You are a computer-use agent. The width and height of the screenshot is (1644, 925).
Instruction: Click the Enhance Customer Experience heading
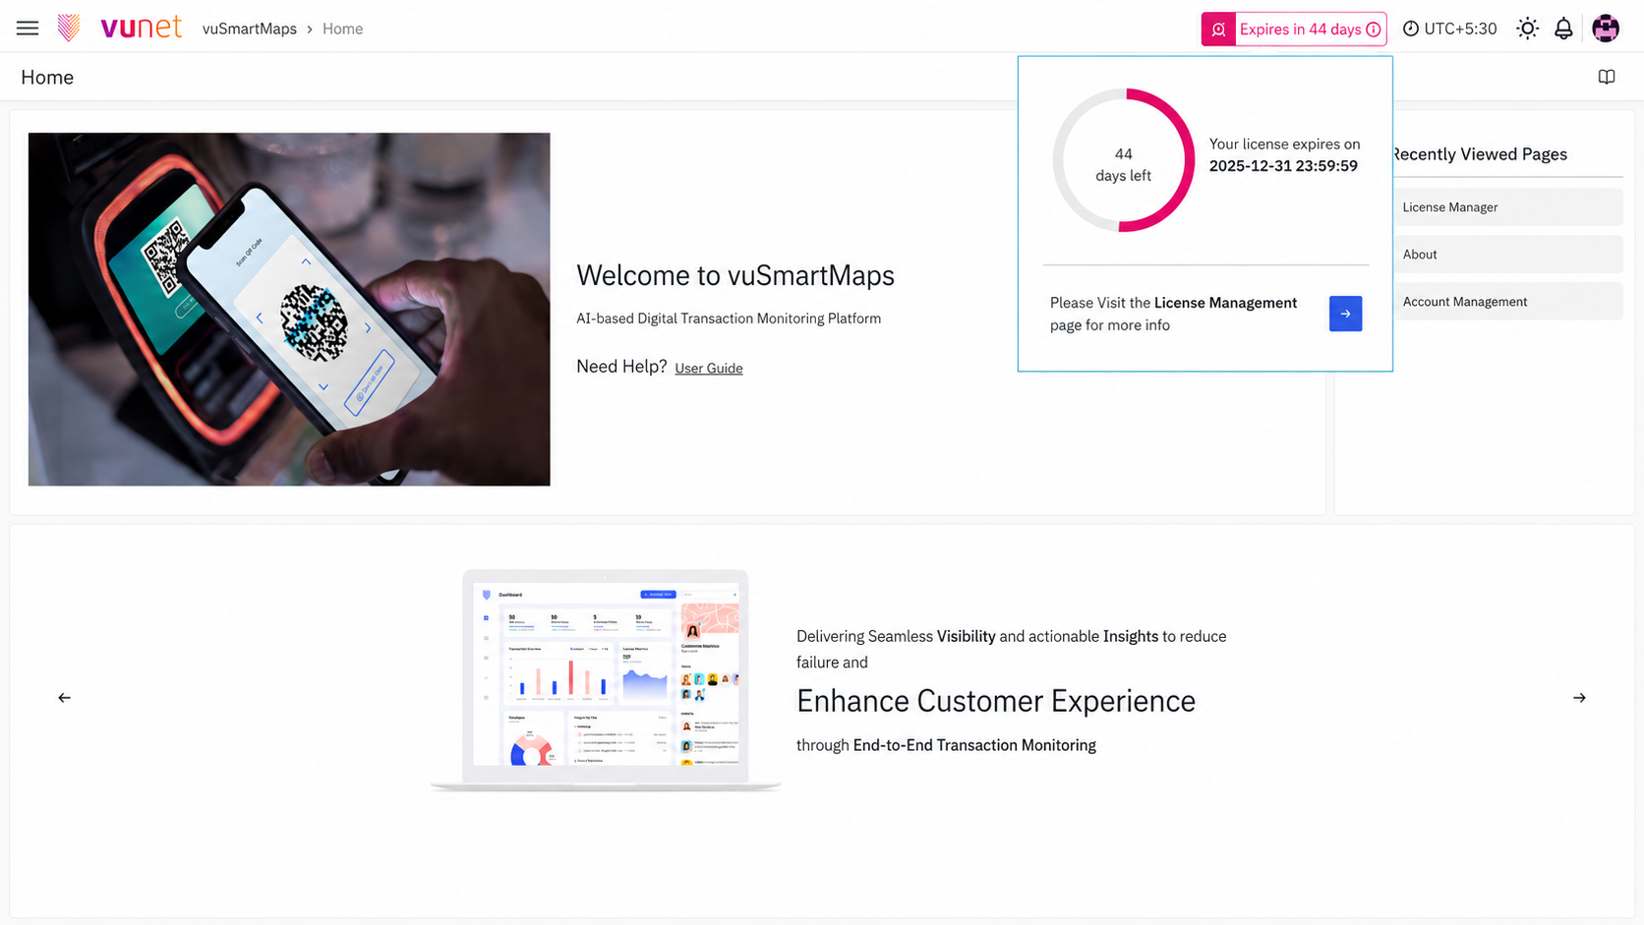pyautogui.click(x=996, y=701)
